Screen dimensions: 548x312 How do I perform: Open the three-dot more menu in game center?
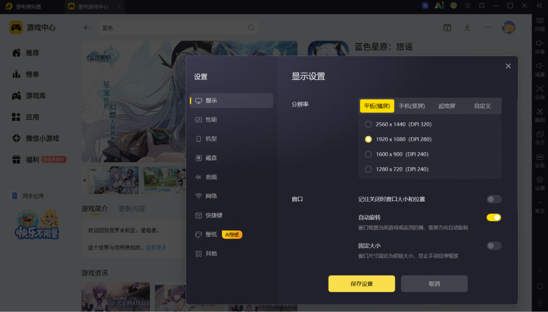point(488,27)
